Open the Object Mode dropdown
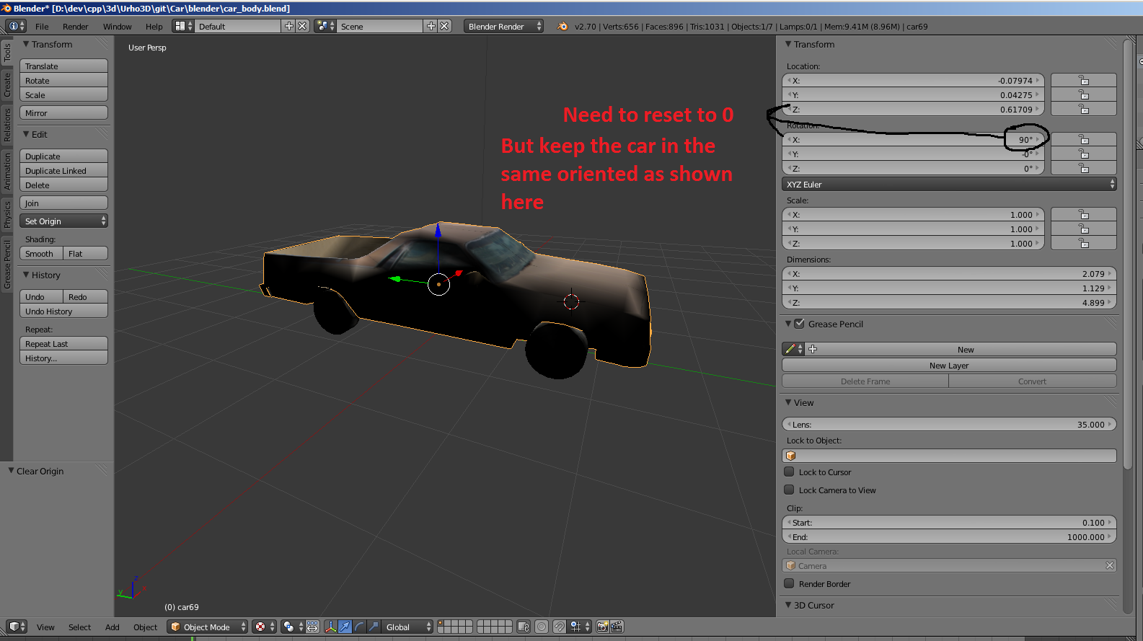Viewport: 1143px width, 641px height. (x=207, y=627)
